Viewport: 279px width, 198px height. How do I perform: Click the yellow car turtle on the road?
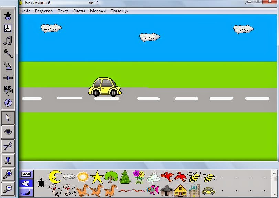coord(105,87)
